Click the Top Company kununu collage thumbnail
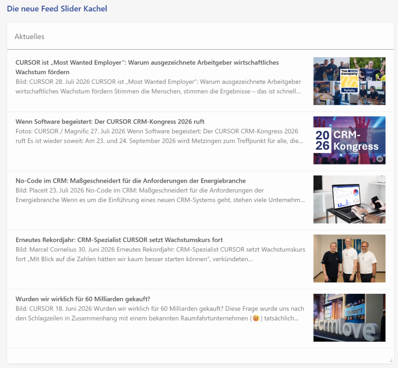 (349, 81)
